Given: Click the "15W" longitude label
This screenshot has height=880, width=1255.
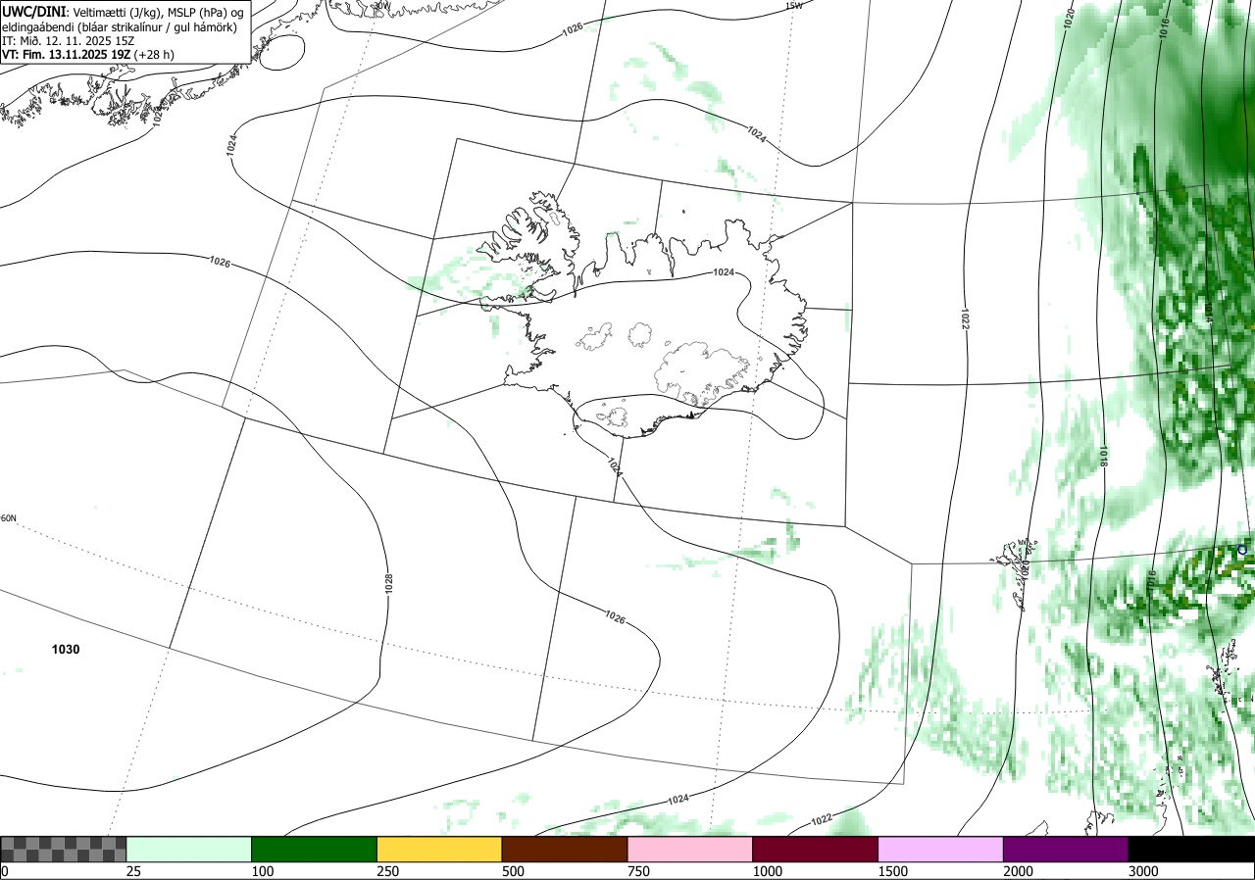Looking at the screenshot, I should point(794,6).
